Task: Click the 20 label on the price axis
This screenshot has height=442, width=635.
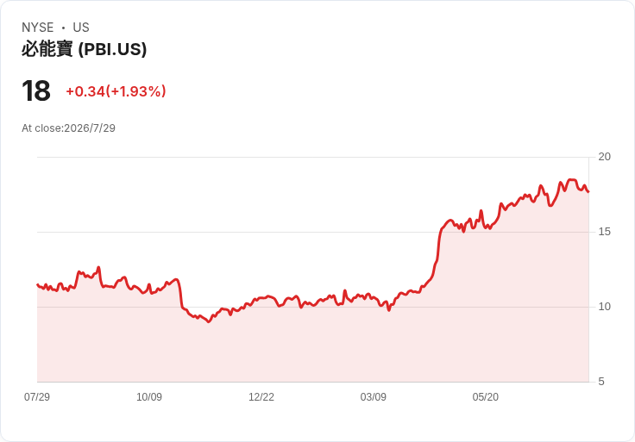Action: click(x=604, y=157)
